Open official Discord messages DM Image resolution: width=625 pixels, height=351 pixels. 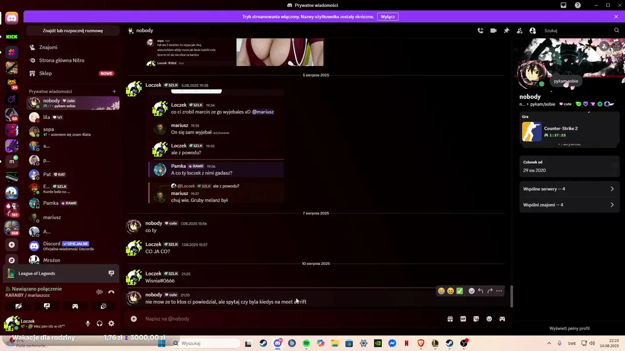point(73,246)
